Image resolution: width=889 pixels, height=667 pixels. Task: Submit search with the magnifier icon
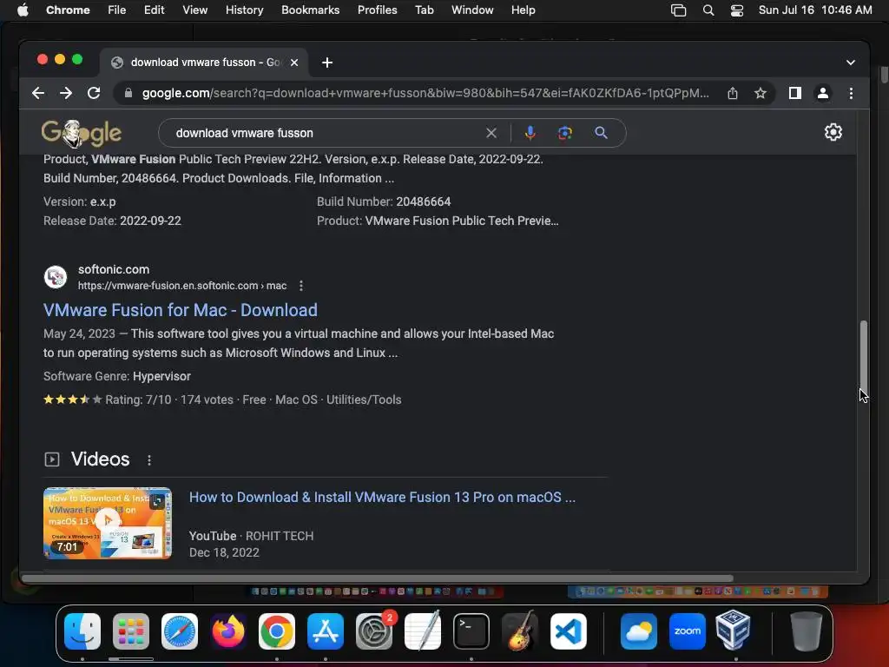pos(601,133)
